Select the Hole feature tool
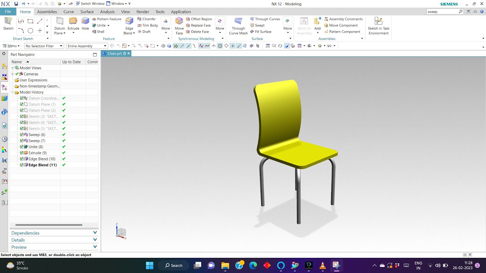Image resolution: width=486 pixels, height=273 pixels. tap(85, 24)
